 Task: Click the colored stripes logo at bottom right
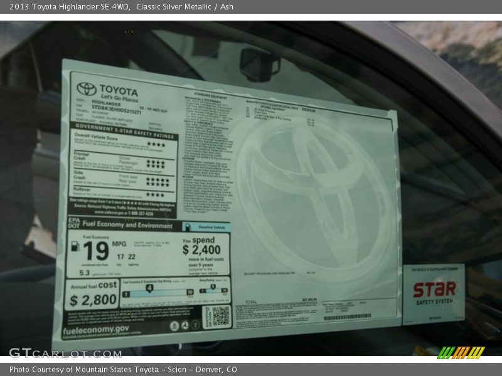461,353
